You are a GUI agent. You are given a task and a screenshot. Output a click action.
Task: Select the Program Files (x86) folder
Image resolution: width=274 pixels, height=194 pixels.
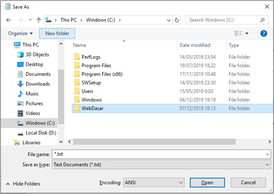(x=102, y=74)
